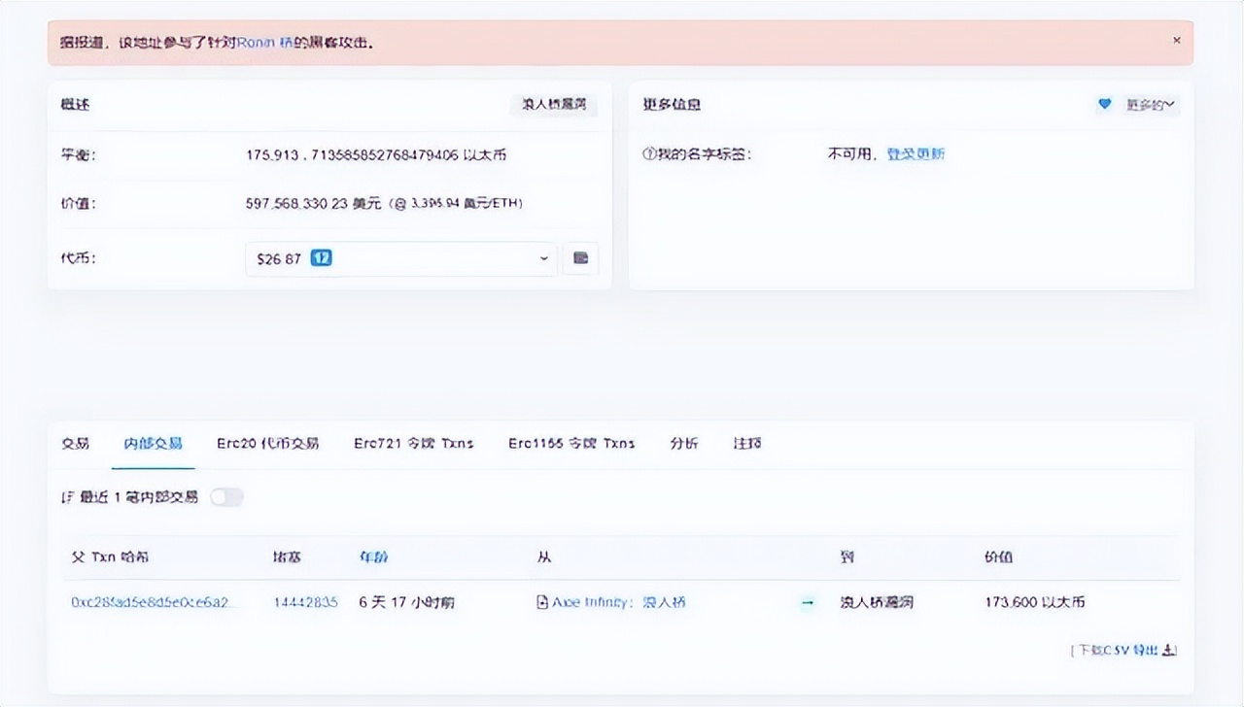The image size is (1244, 707).
Task: Switch to the 注释 tab
Action: (747, 443)
